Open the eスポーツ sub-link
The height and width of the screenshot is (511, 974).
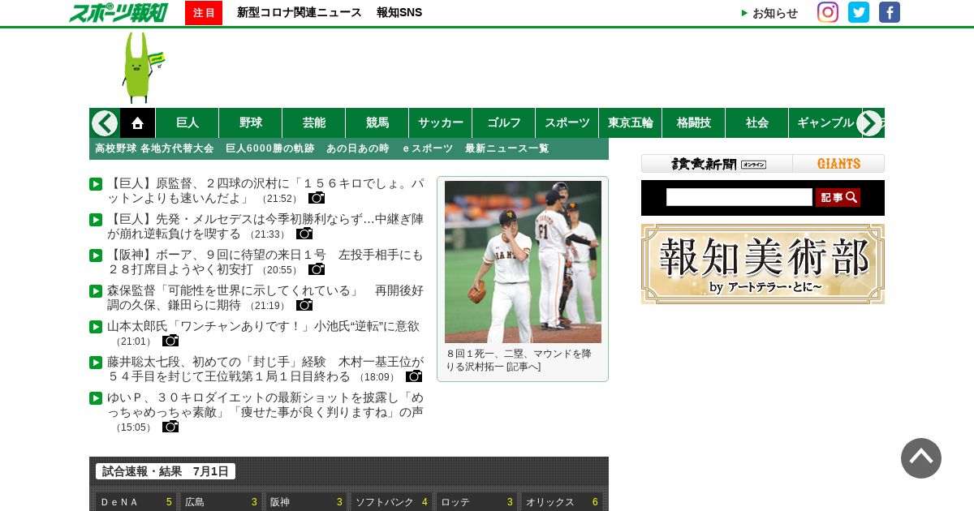tap(428, 148)
